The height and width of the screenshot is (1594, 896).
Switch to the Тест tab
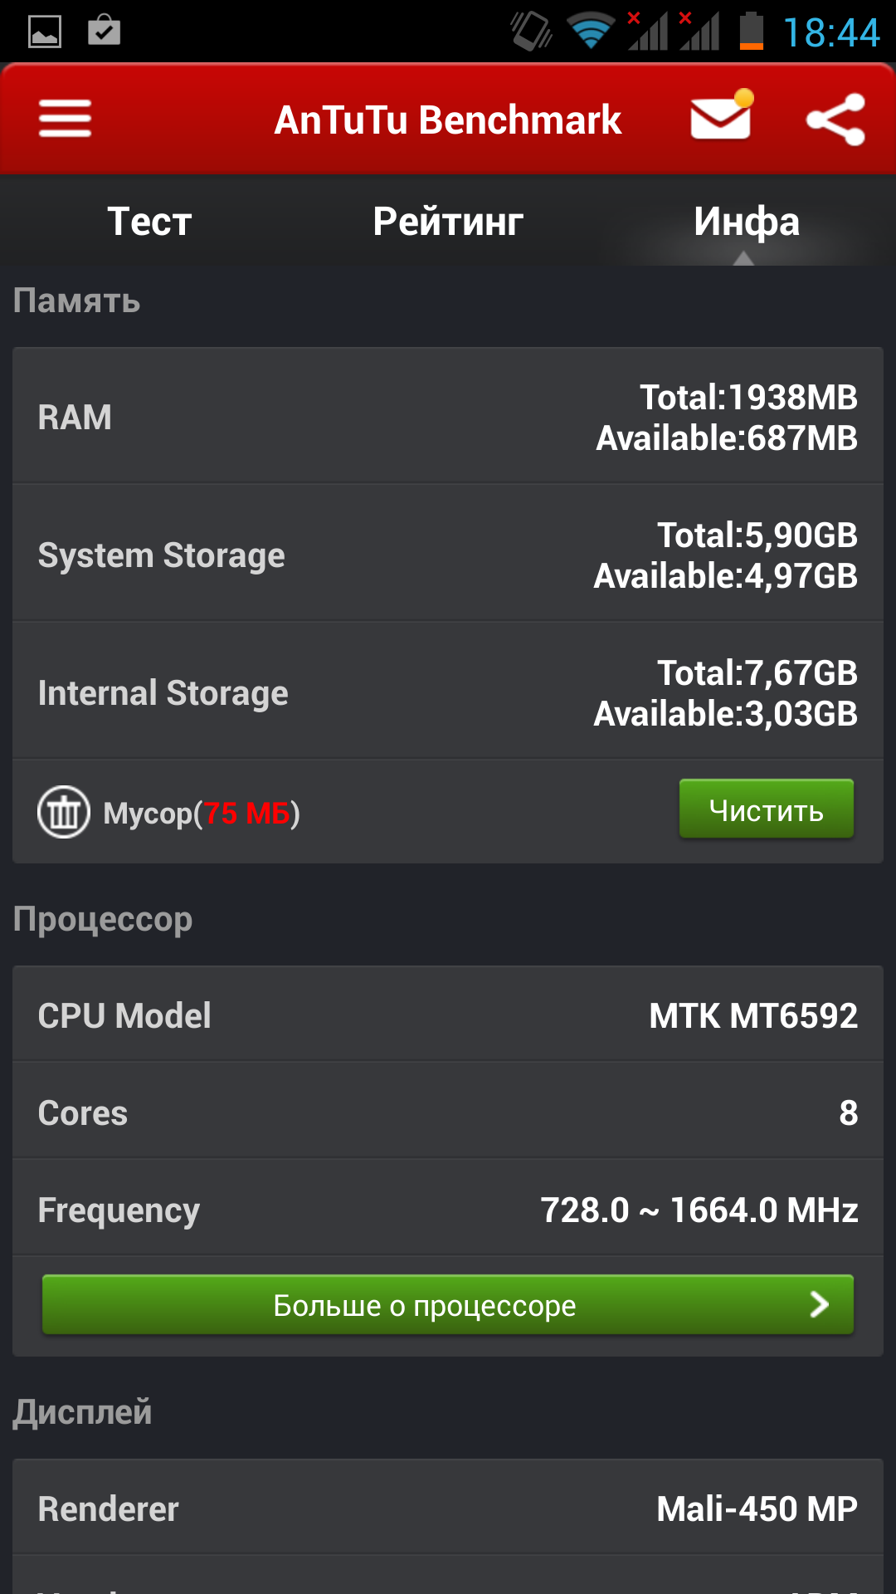[149, 222]
